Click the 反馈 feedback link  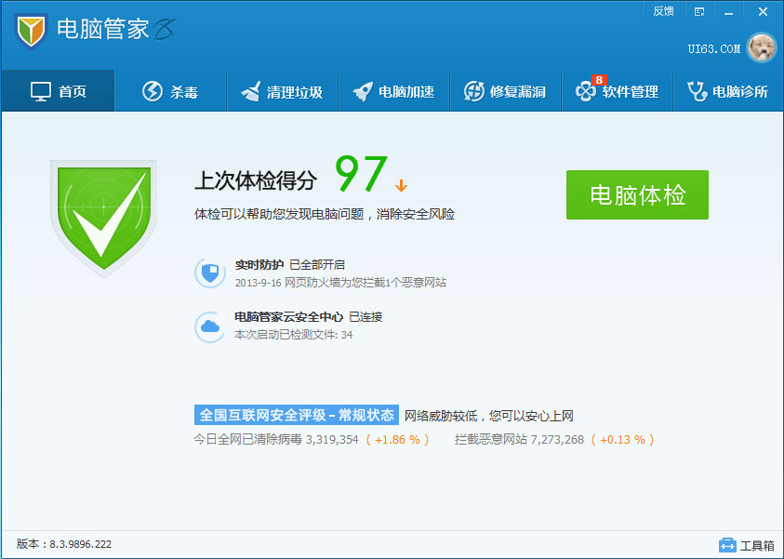[663, 11]
